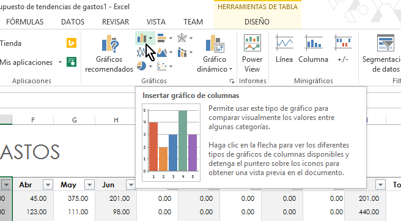Image resolution: width=401 pixels, height=221 pixels.
Task: Open the Abr column filter dropdown
Action: (48, 185)
